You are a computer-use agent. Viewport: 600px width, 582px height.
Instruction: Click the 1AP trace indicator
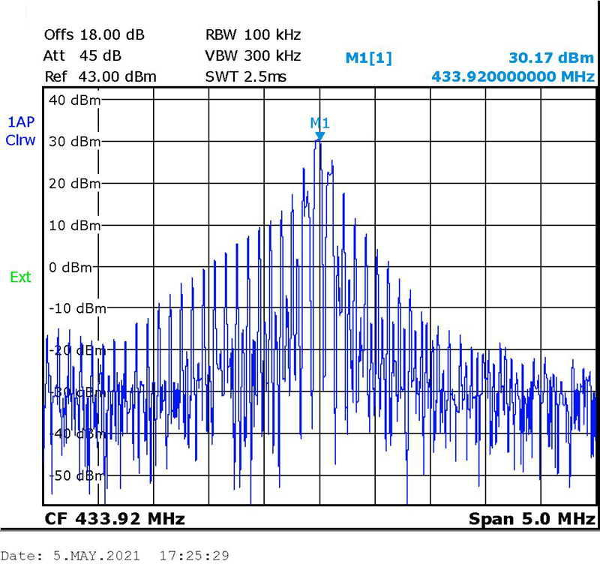20,122
